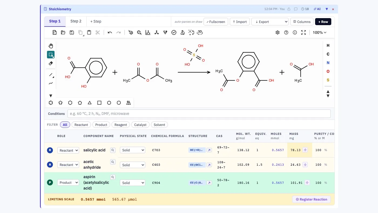Screen dimensions: 378x213
Task: Toggle the Reactant filter chip
Action: [x=81, y=125]
